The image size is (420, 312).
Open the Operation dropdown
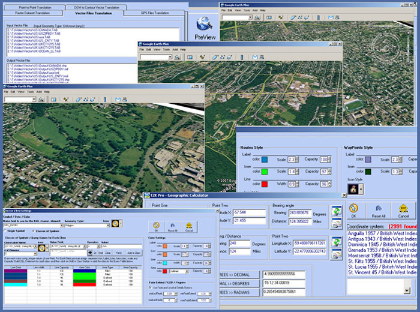98,246
